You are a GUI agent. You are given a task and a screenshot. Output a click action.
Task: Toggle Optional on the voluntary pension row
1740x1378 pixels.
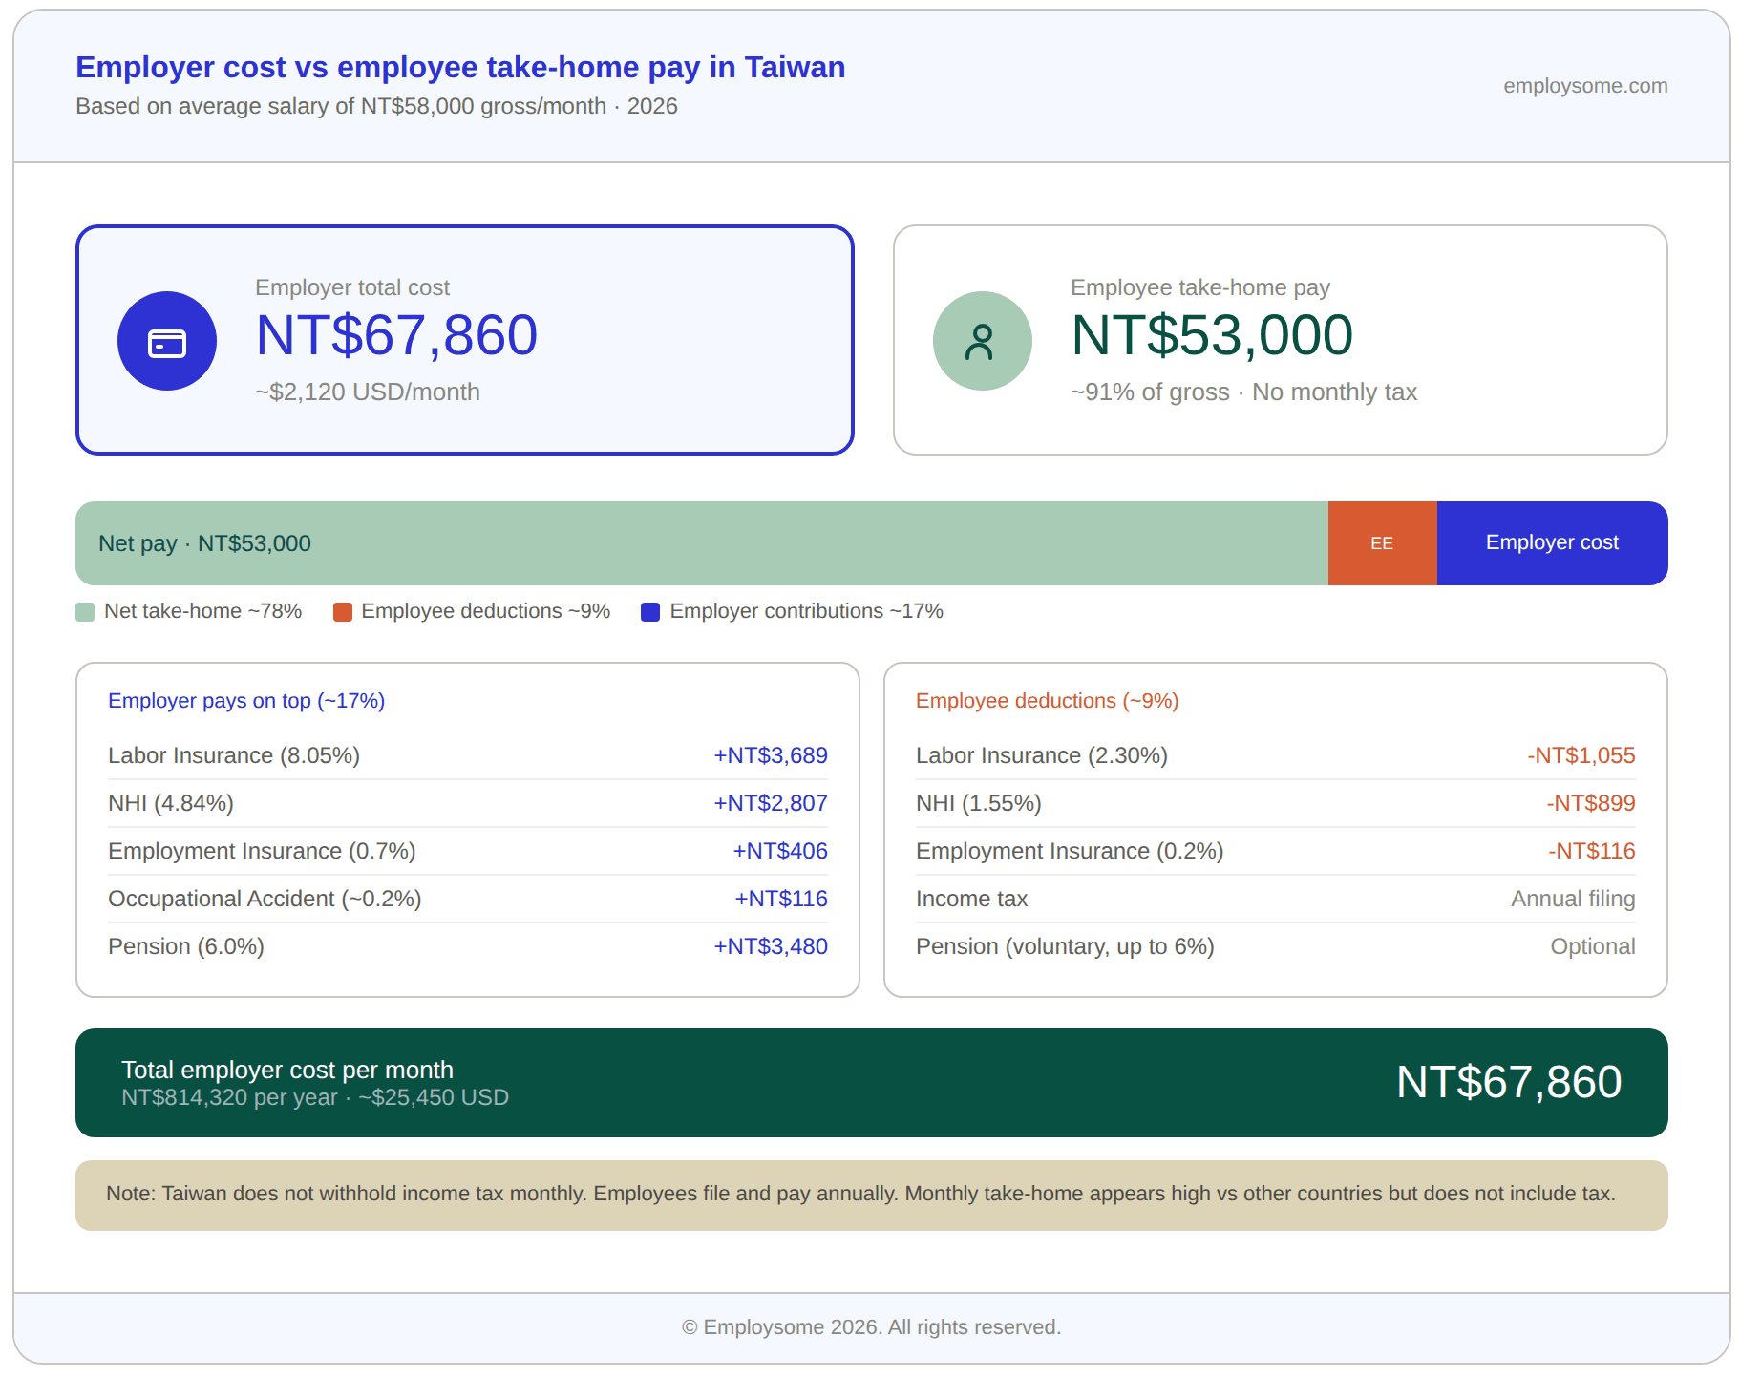coord(1592,946)
